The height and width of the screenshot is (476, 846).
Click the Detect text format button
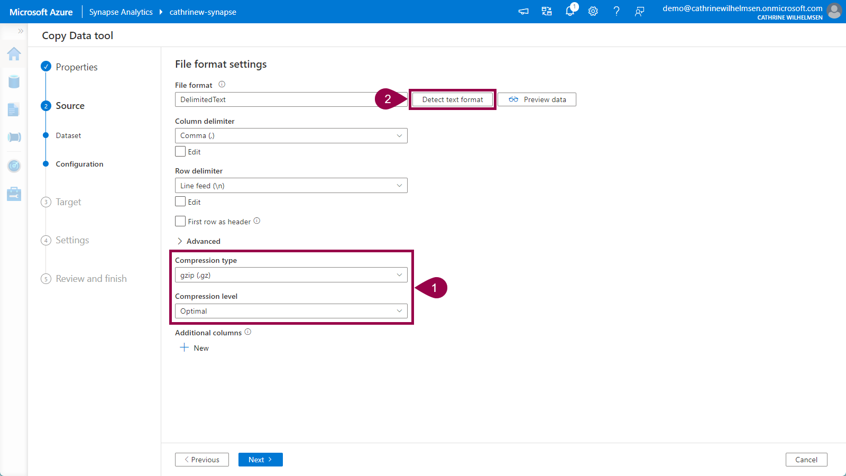click(453, 99)
